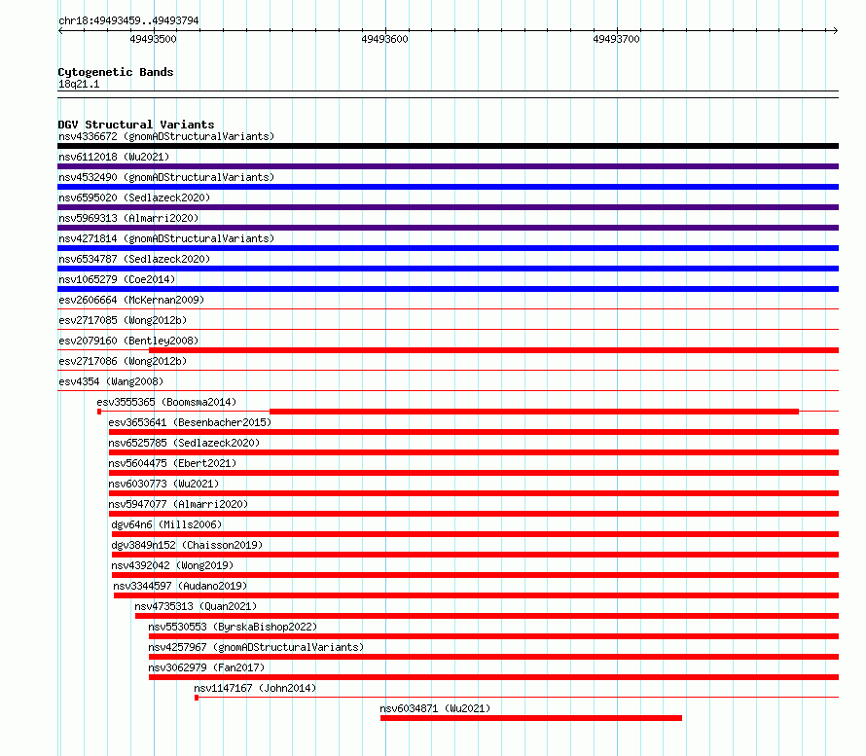This screenshot has height=756, width=866.
Task: Open variant nsv6112018 (Wu2021) label
Action: point(114,157)
